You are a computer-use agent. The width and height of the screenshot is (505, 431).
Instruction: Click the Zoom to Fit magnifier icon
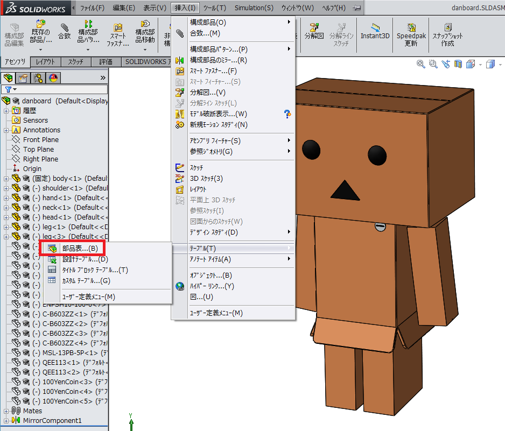tap(420, 64)
